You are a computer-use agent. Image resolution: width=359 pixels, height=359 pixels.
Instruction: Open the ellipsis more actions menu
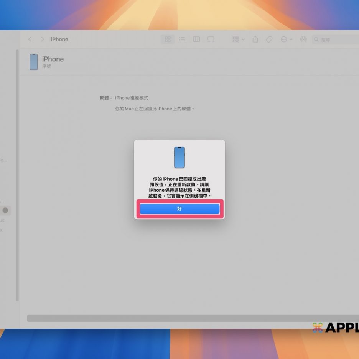(286, 40)
